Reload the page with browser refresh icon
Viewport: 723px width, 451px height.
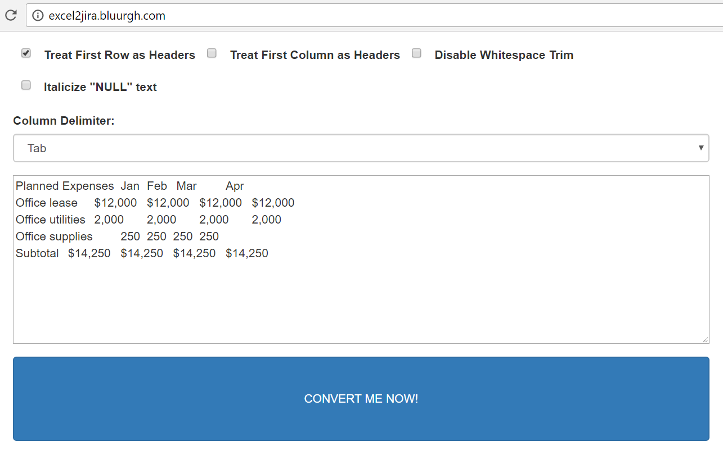point(11,15)
